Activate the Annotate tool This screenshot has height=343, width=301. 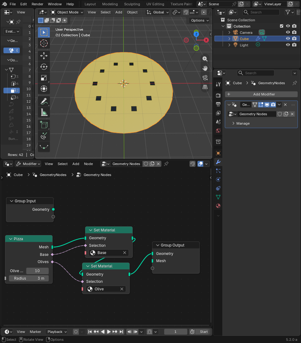(x=44, y=101)
